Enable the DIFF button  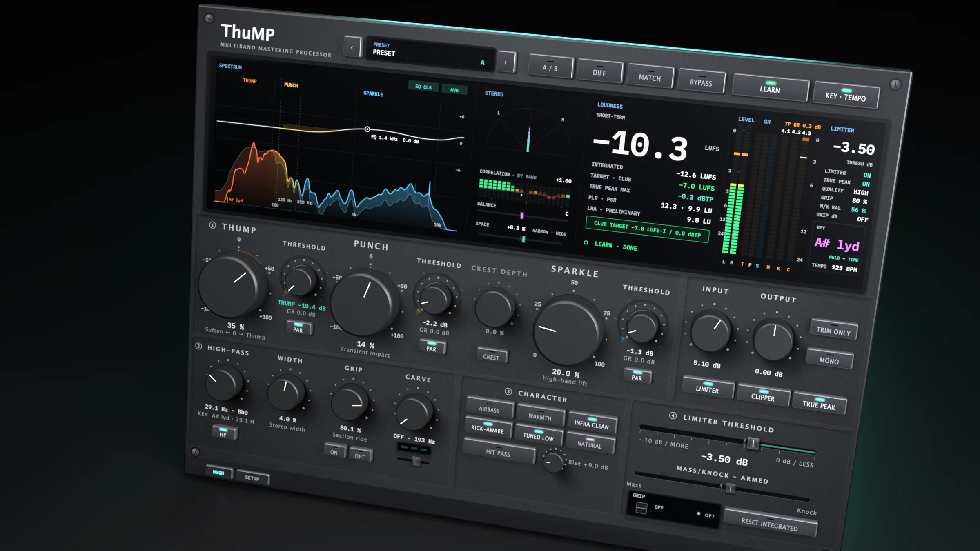[600, 72]
